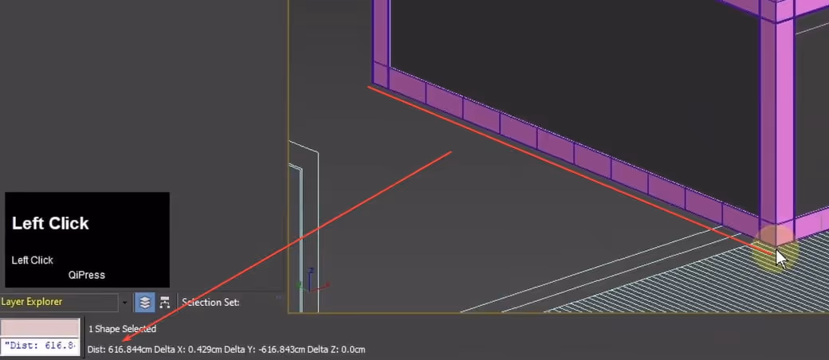
Task: Click the '1 Shape Selected' status text
Action: coord(122,329)
